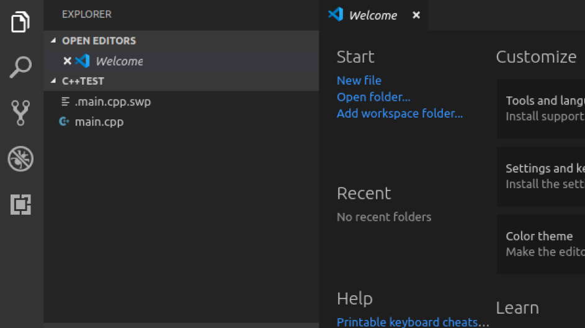Click the text file icon of .main.cpp.swp
This screenshot has height=328, width=585.
click(65, 101)
